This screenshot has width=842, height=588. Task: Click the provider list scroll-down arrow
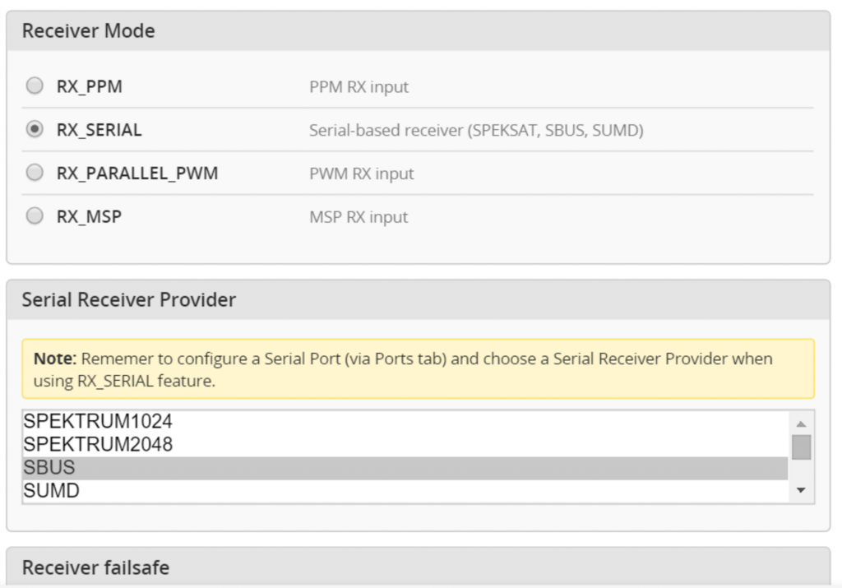click(801, 491)
